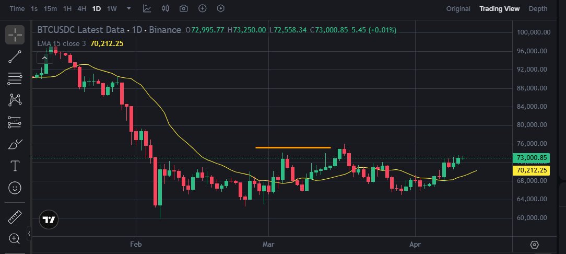Click the H73,250.00 high value
Image resolution: width=566 pixels, height=254 pixels.
[x=247, y=30]
